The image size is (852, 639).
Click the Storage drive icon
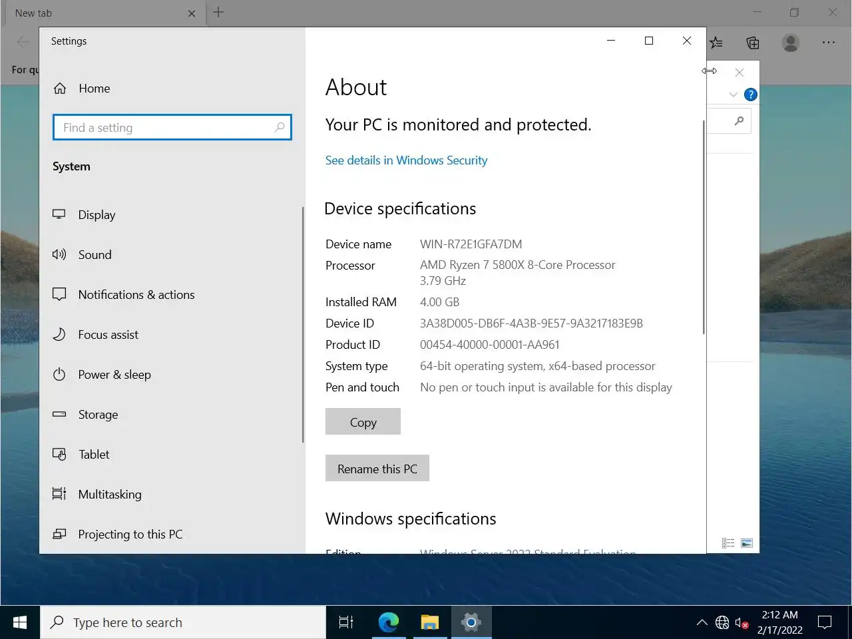coord(59,414)
